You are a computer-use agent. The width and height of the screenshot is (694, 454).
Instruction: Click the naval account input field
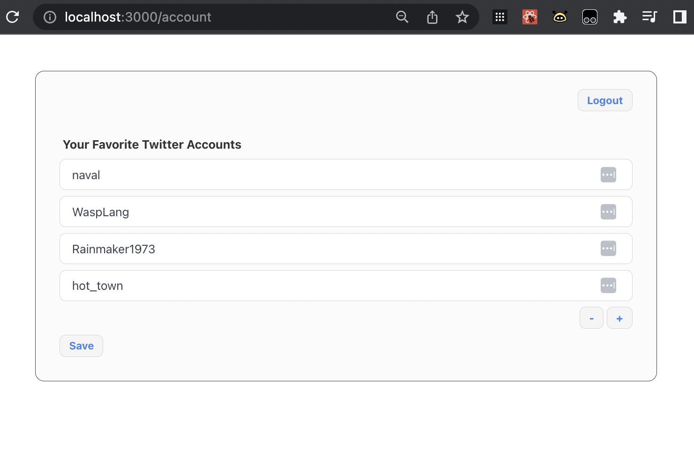pos(328,175)
